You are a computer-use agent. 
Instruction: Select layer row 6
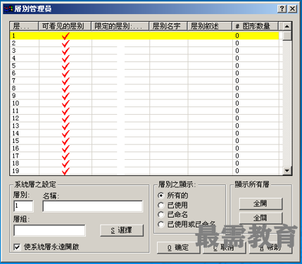[x=144, y=73]
